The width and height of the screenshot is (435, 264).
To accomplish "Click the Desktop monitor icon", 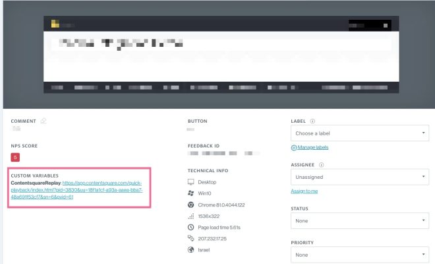I will [191, 181].
